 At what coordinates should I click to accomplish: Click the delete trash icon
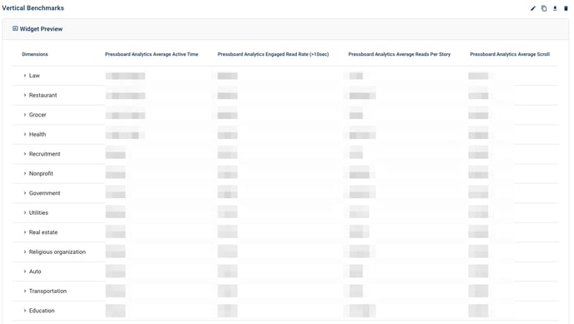(566, 8)
